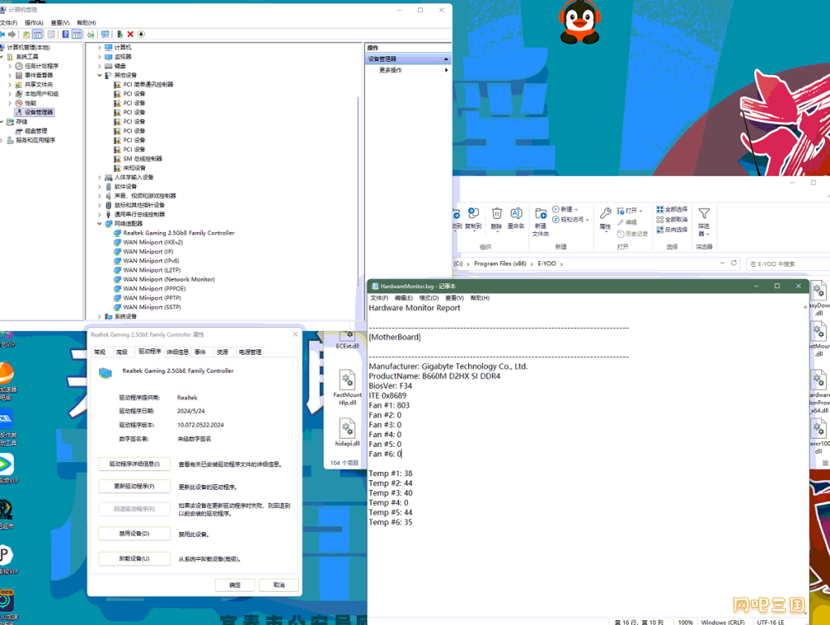Switch to the 详细信息 tab in properties dialog

[x=178, y=352]
